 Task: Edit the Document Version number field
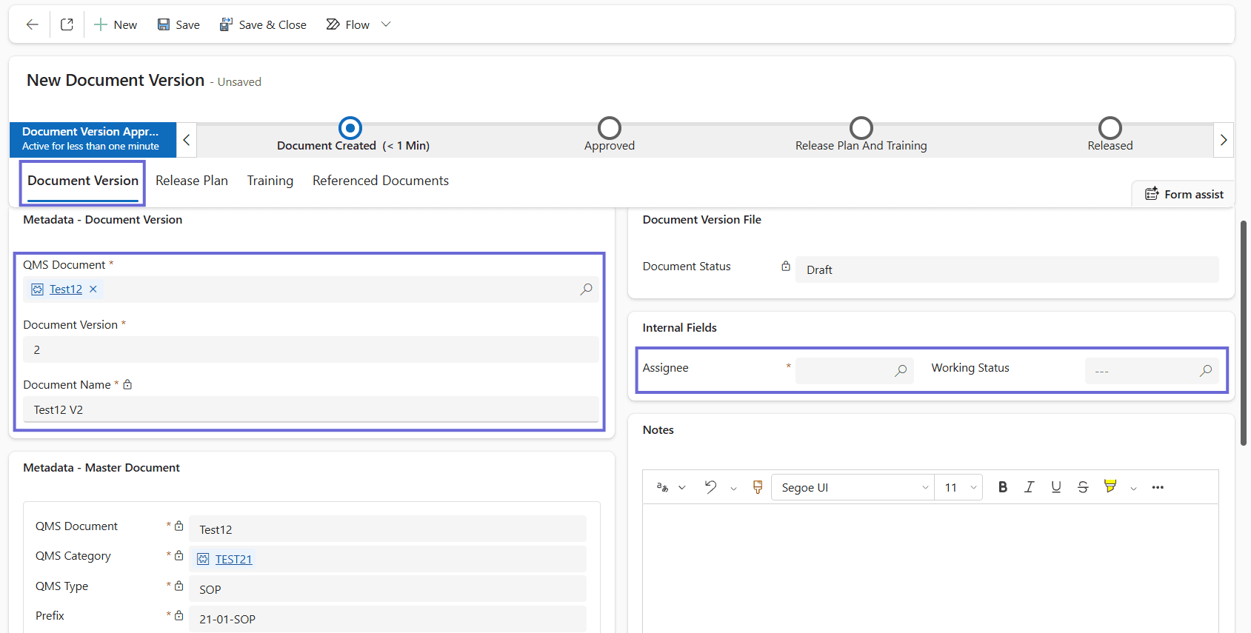(311, 349)
